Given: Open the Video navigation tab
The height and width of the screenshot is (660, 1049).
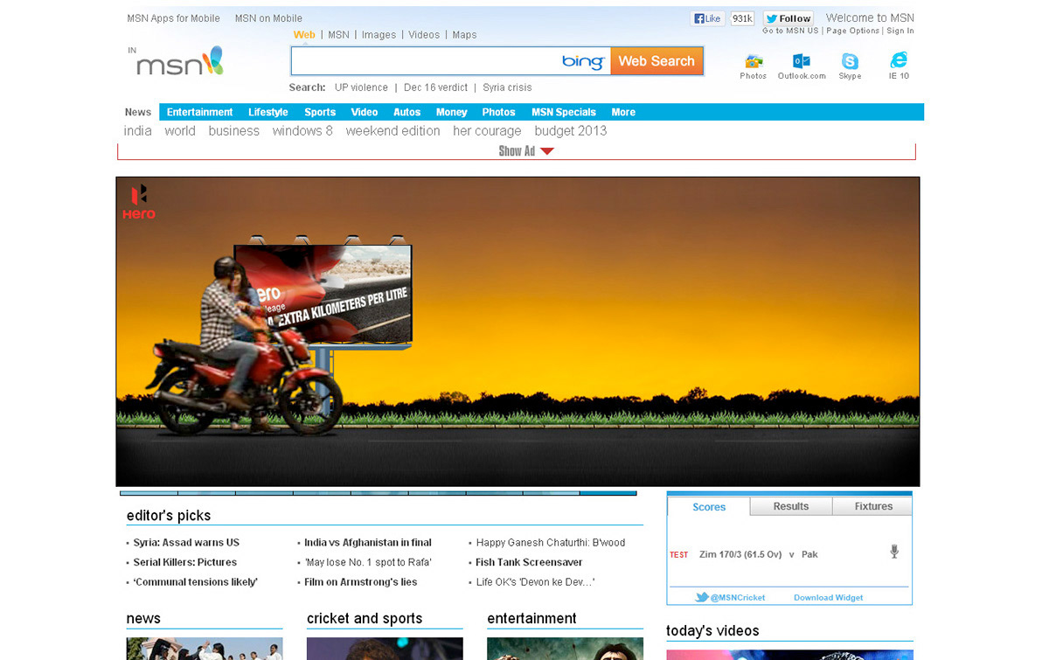Looking at the screenshot, I should tap(365, 112).
